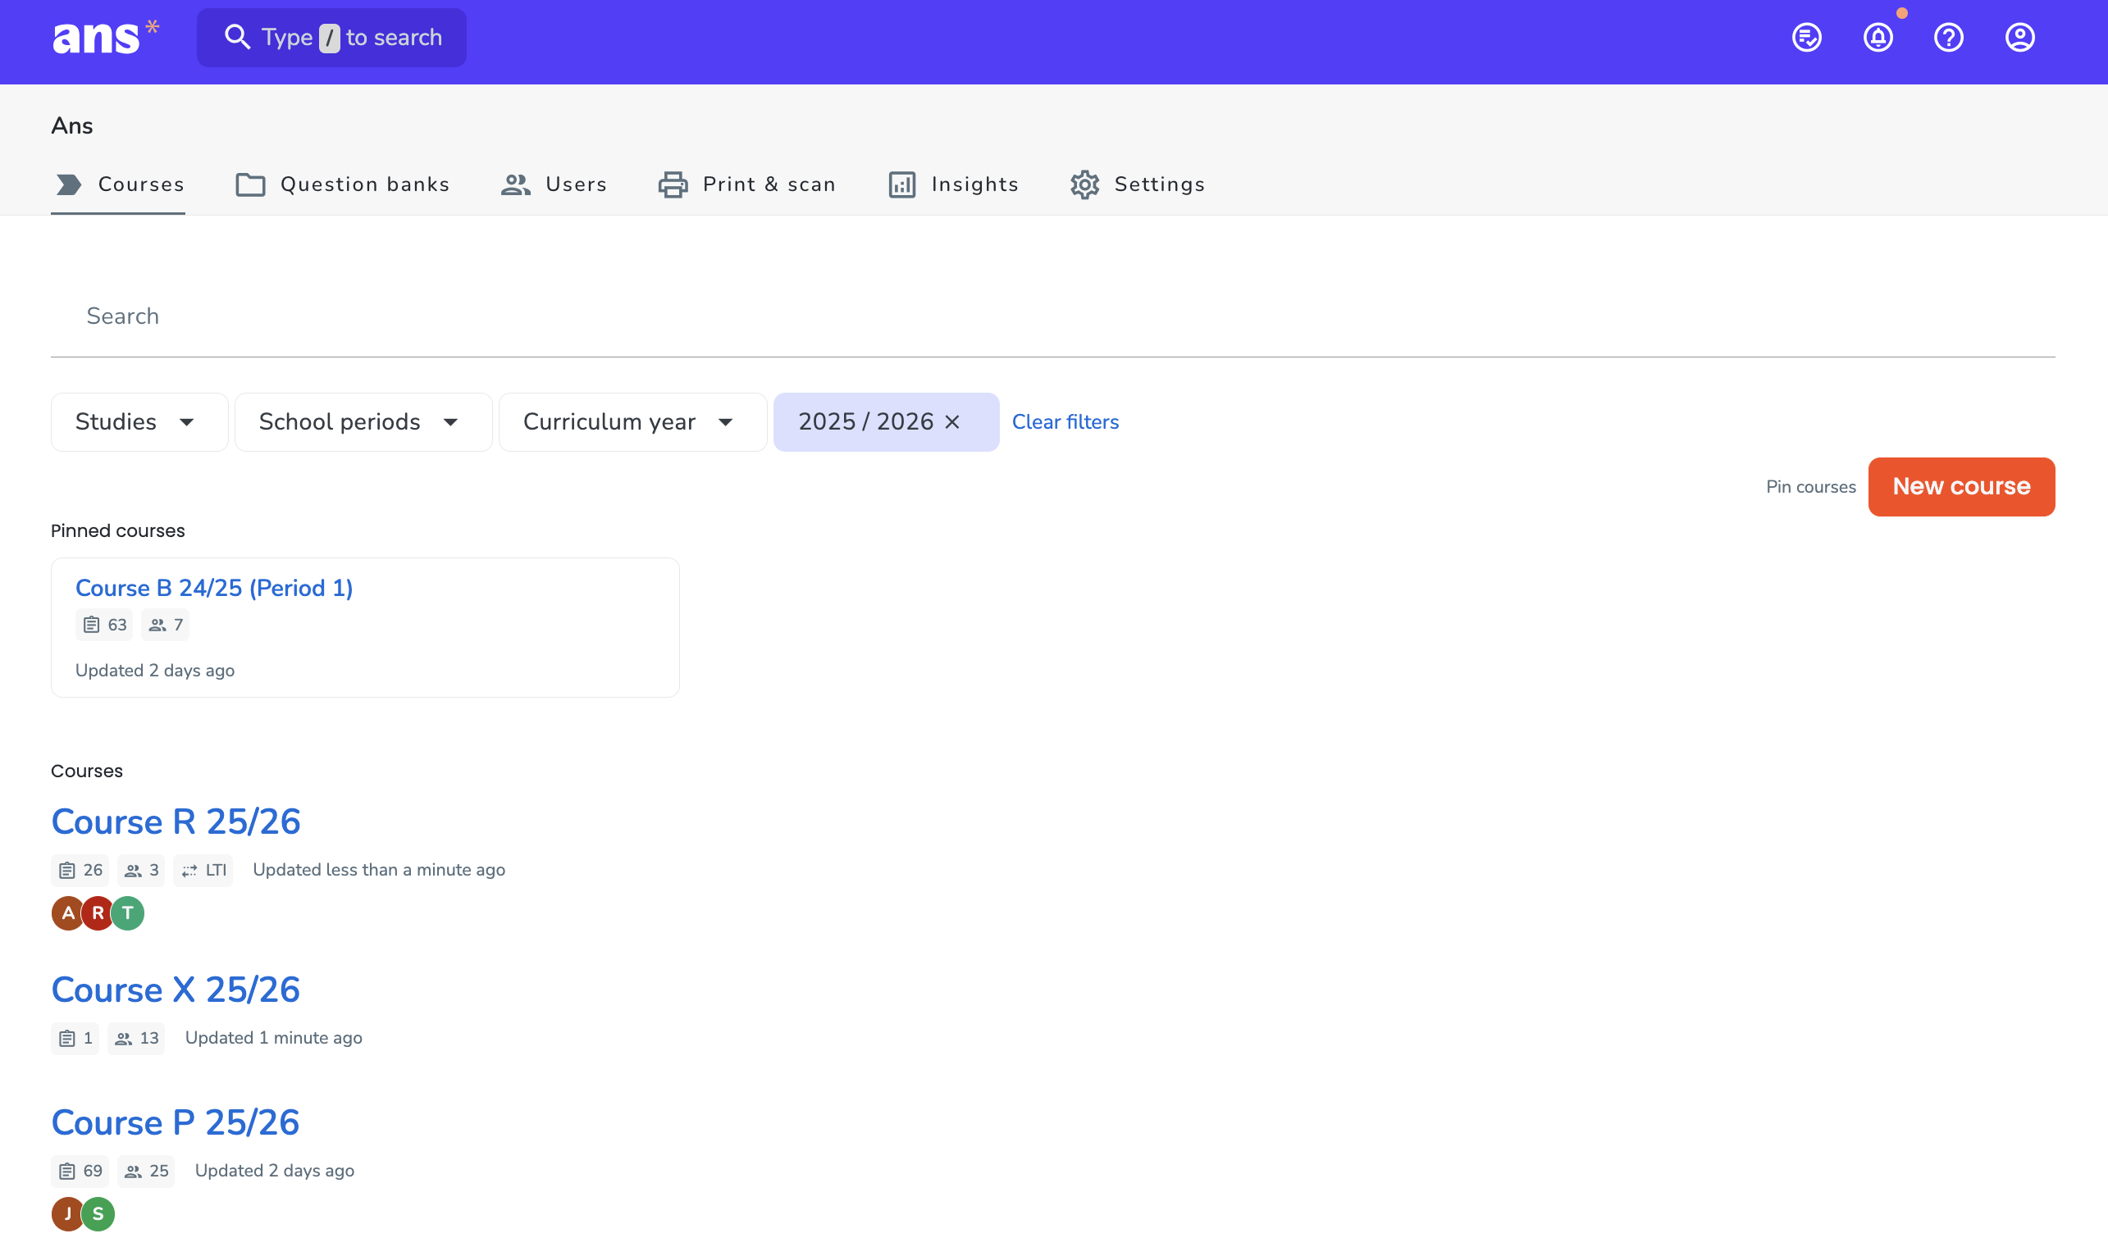The height and width of the screenshot is (1256, 2108).
Task: Click the magnifier icon in global search
Action: pos(237,37)
